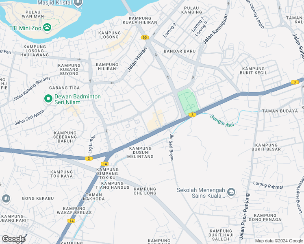Click route 3 shield near Kampung Bukit Kecil
304x244 pixels.
point(295,82)
